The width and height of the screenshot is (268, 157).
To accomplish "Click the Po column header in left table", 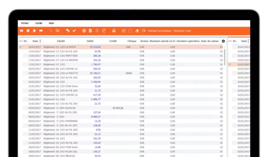I will (x=25, y=41).
